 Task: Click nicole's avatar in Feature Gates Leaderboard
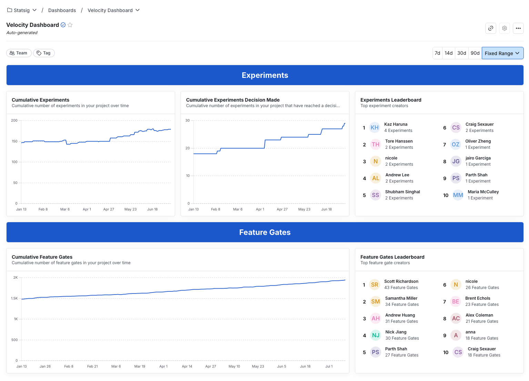tap(456, 284)
